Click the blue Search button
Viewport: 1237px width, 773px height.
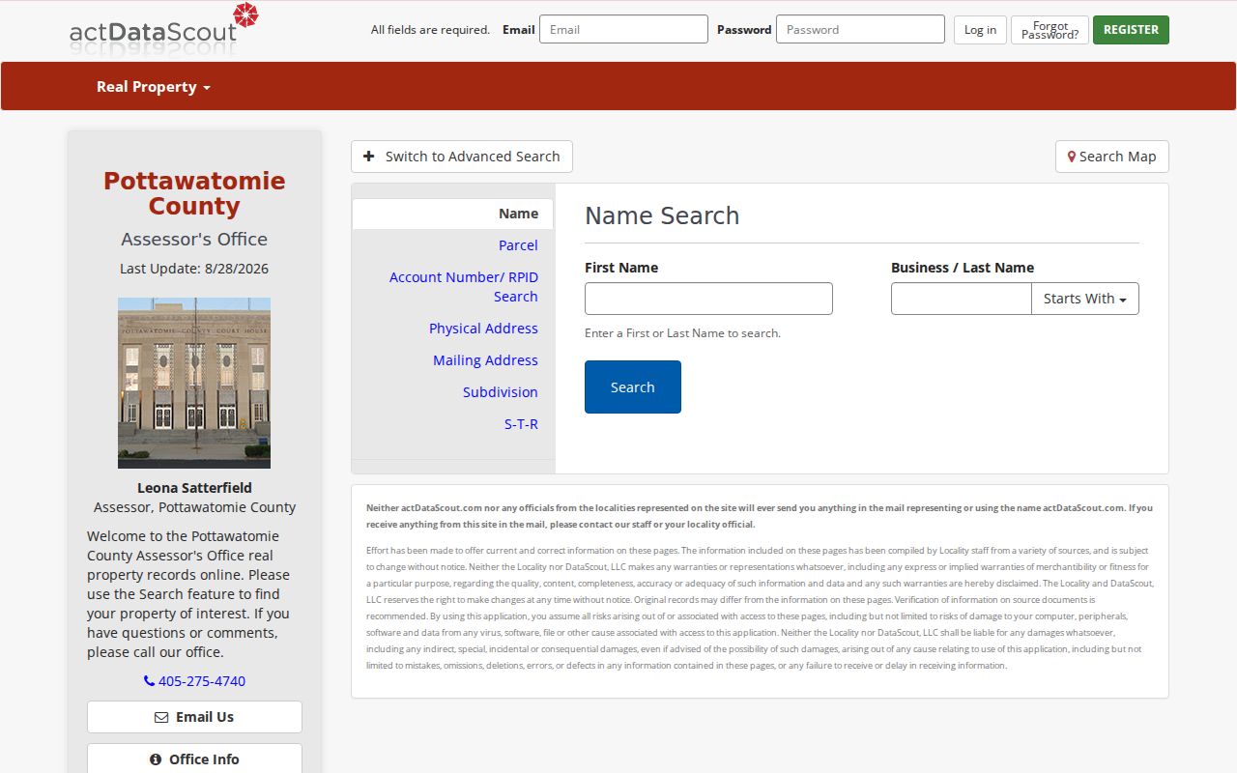tap(633, 386)
